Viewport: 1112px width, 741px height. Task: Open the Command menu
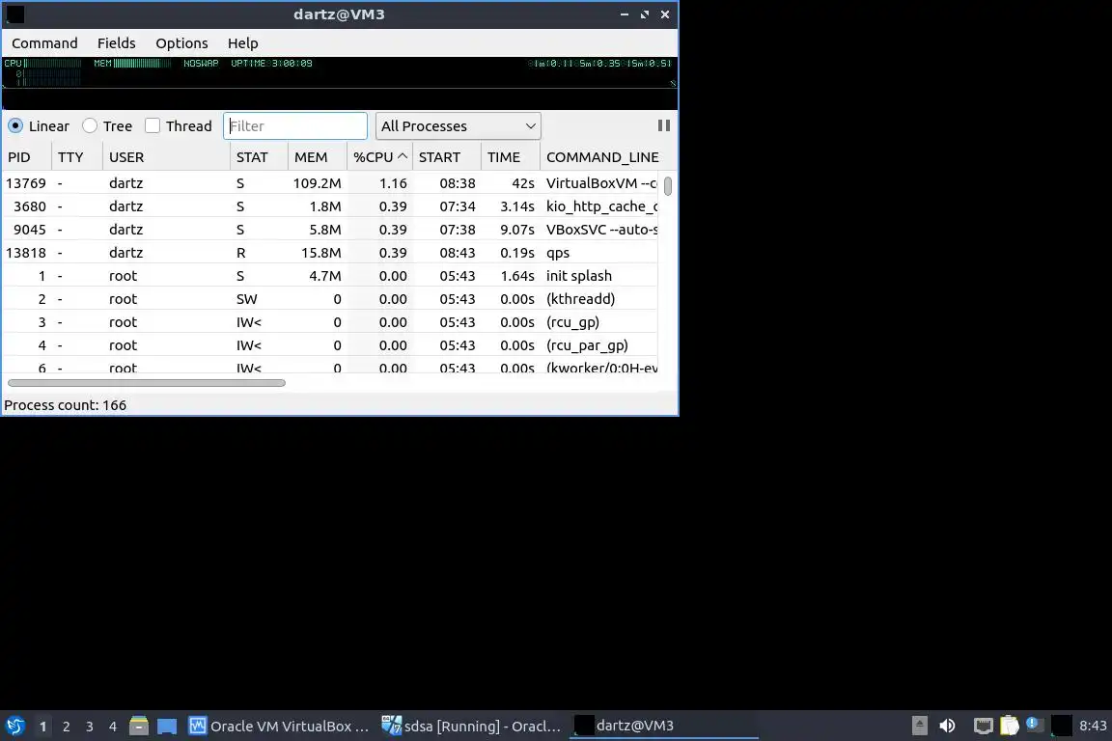coord(44,43)
